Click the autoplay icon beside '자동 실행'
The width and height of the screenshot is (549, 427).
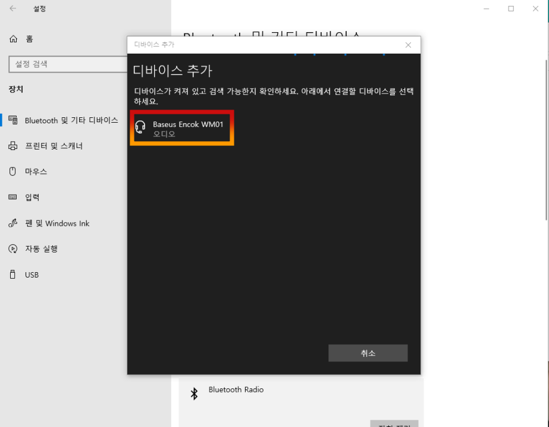(13, 249)
